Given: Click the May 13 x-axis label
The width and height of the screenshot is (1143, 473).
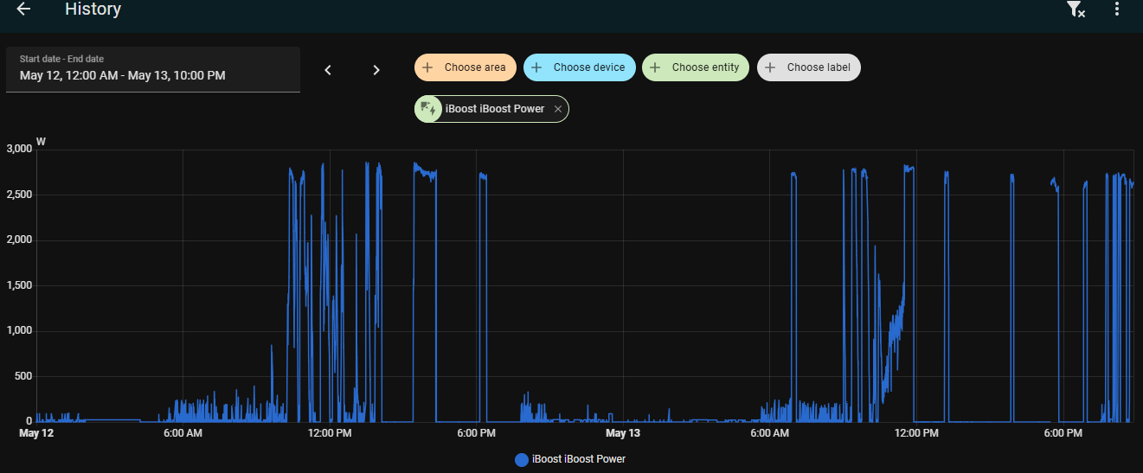Looking at the screenshot, I should tap(623, 432).
